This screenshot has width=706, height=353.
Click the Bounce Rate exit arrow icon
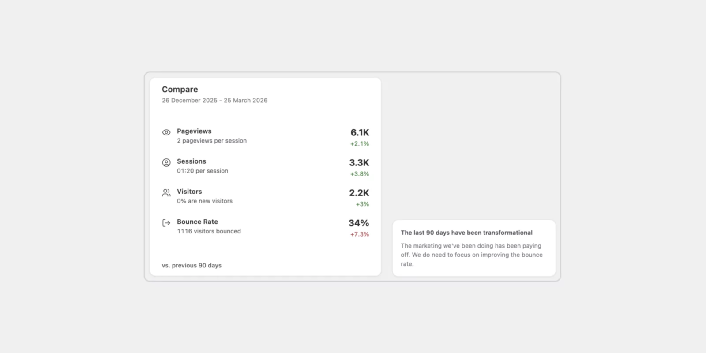point(166,223)
